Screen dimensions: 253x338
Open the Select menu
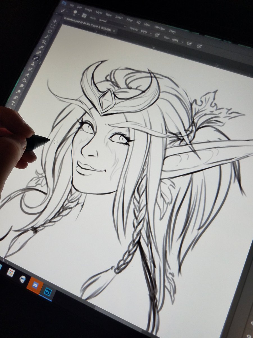coord(119,17)
